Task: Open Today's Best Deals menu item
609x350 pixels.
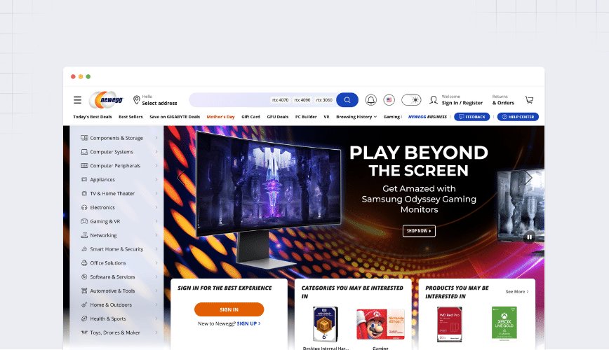Action: click(x=93, y=117)
